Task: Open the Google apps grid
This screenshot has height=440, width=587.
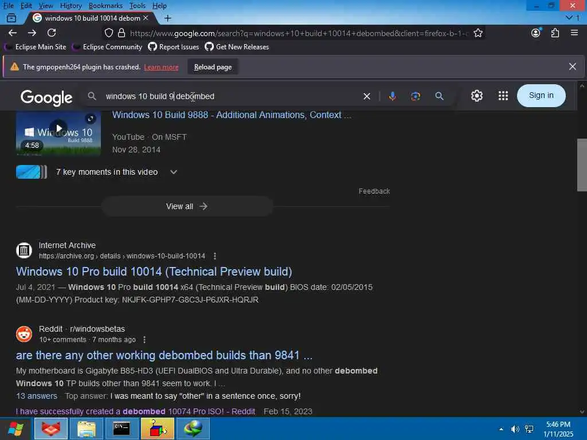Action: [503, 96]
